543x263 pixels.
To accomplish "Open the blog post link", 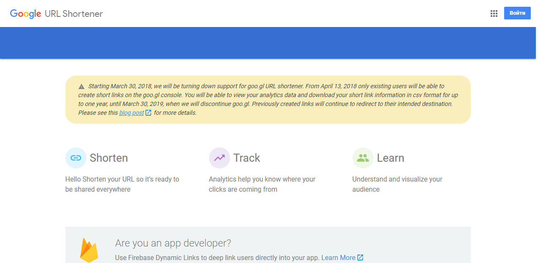I will (x=131, y=113).
